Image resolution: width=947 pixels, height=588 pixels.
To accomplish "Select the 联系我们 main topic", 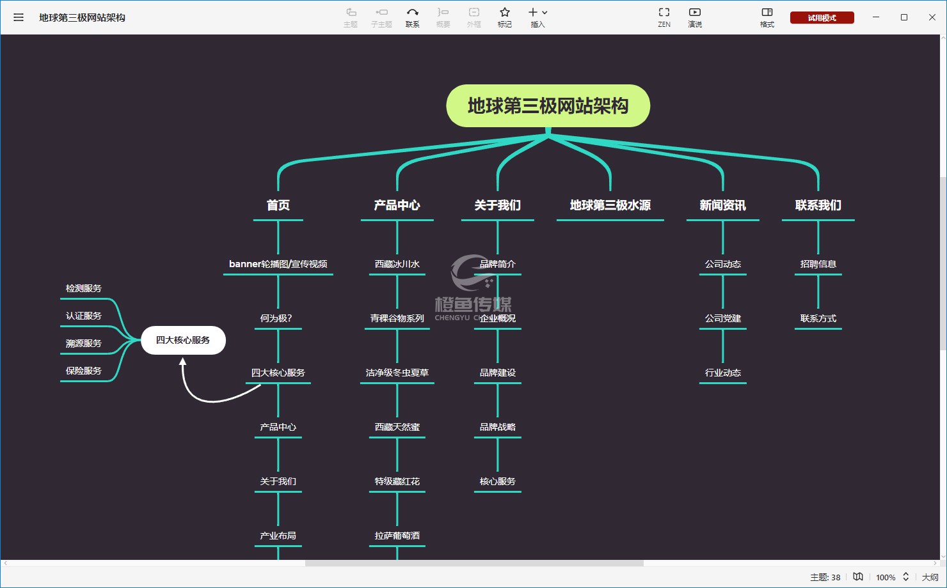I will pyautogui.click(x=818, y=205).
